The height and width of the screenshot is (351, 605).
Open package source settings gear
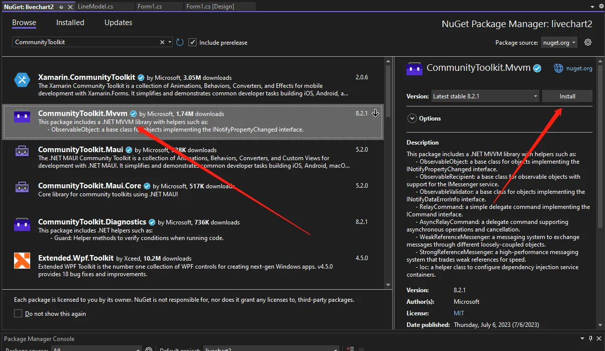588,42
